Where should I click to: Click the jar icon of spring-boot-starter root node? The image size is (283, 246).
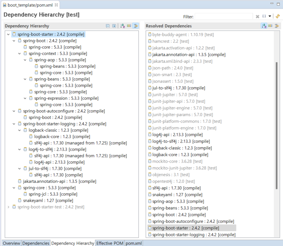point(14,34)
